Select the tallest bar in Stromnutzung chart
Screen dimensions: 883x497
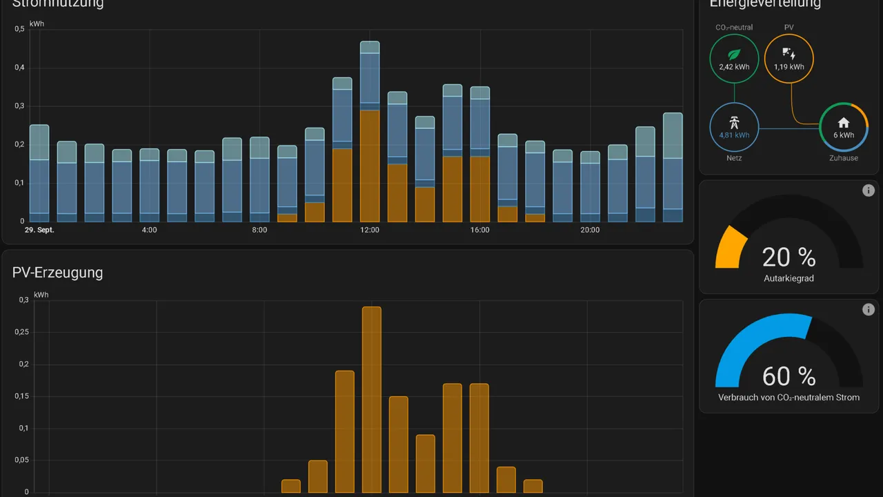point(370,131)
